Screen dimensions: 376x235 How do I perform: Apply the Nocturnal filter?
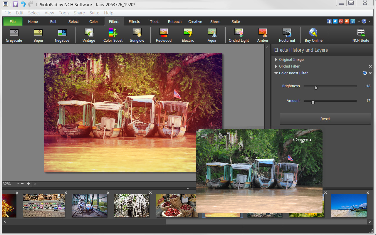pyautogui.click(x=287, y=35)
